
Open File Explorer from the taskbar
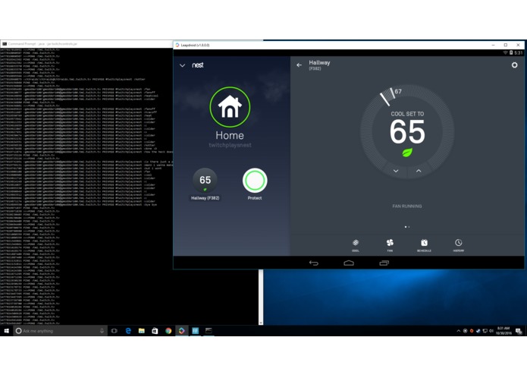(142, 331)
